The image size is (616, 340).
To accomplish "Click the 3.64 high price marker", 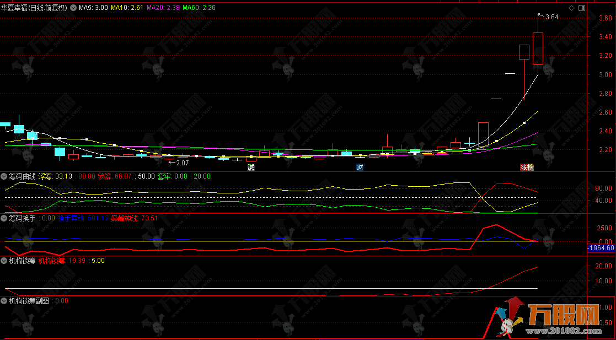I will (551, 17).
